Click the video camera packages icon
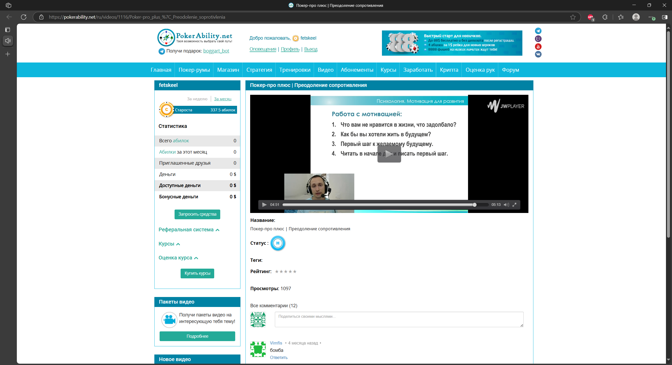 169,320
